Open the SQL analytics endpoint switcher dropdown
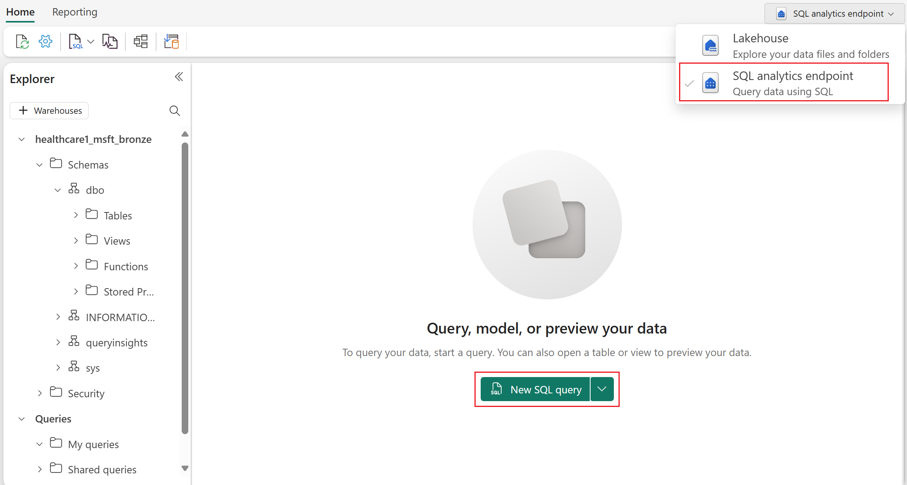The image size is (907, 485). (835, 14)
